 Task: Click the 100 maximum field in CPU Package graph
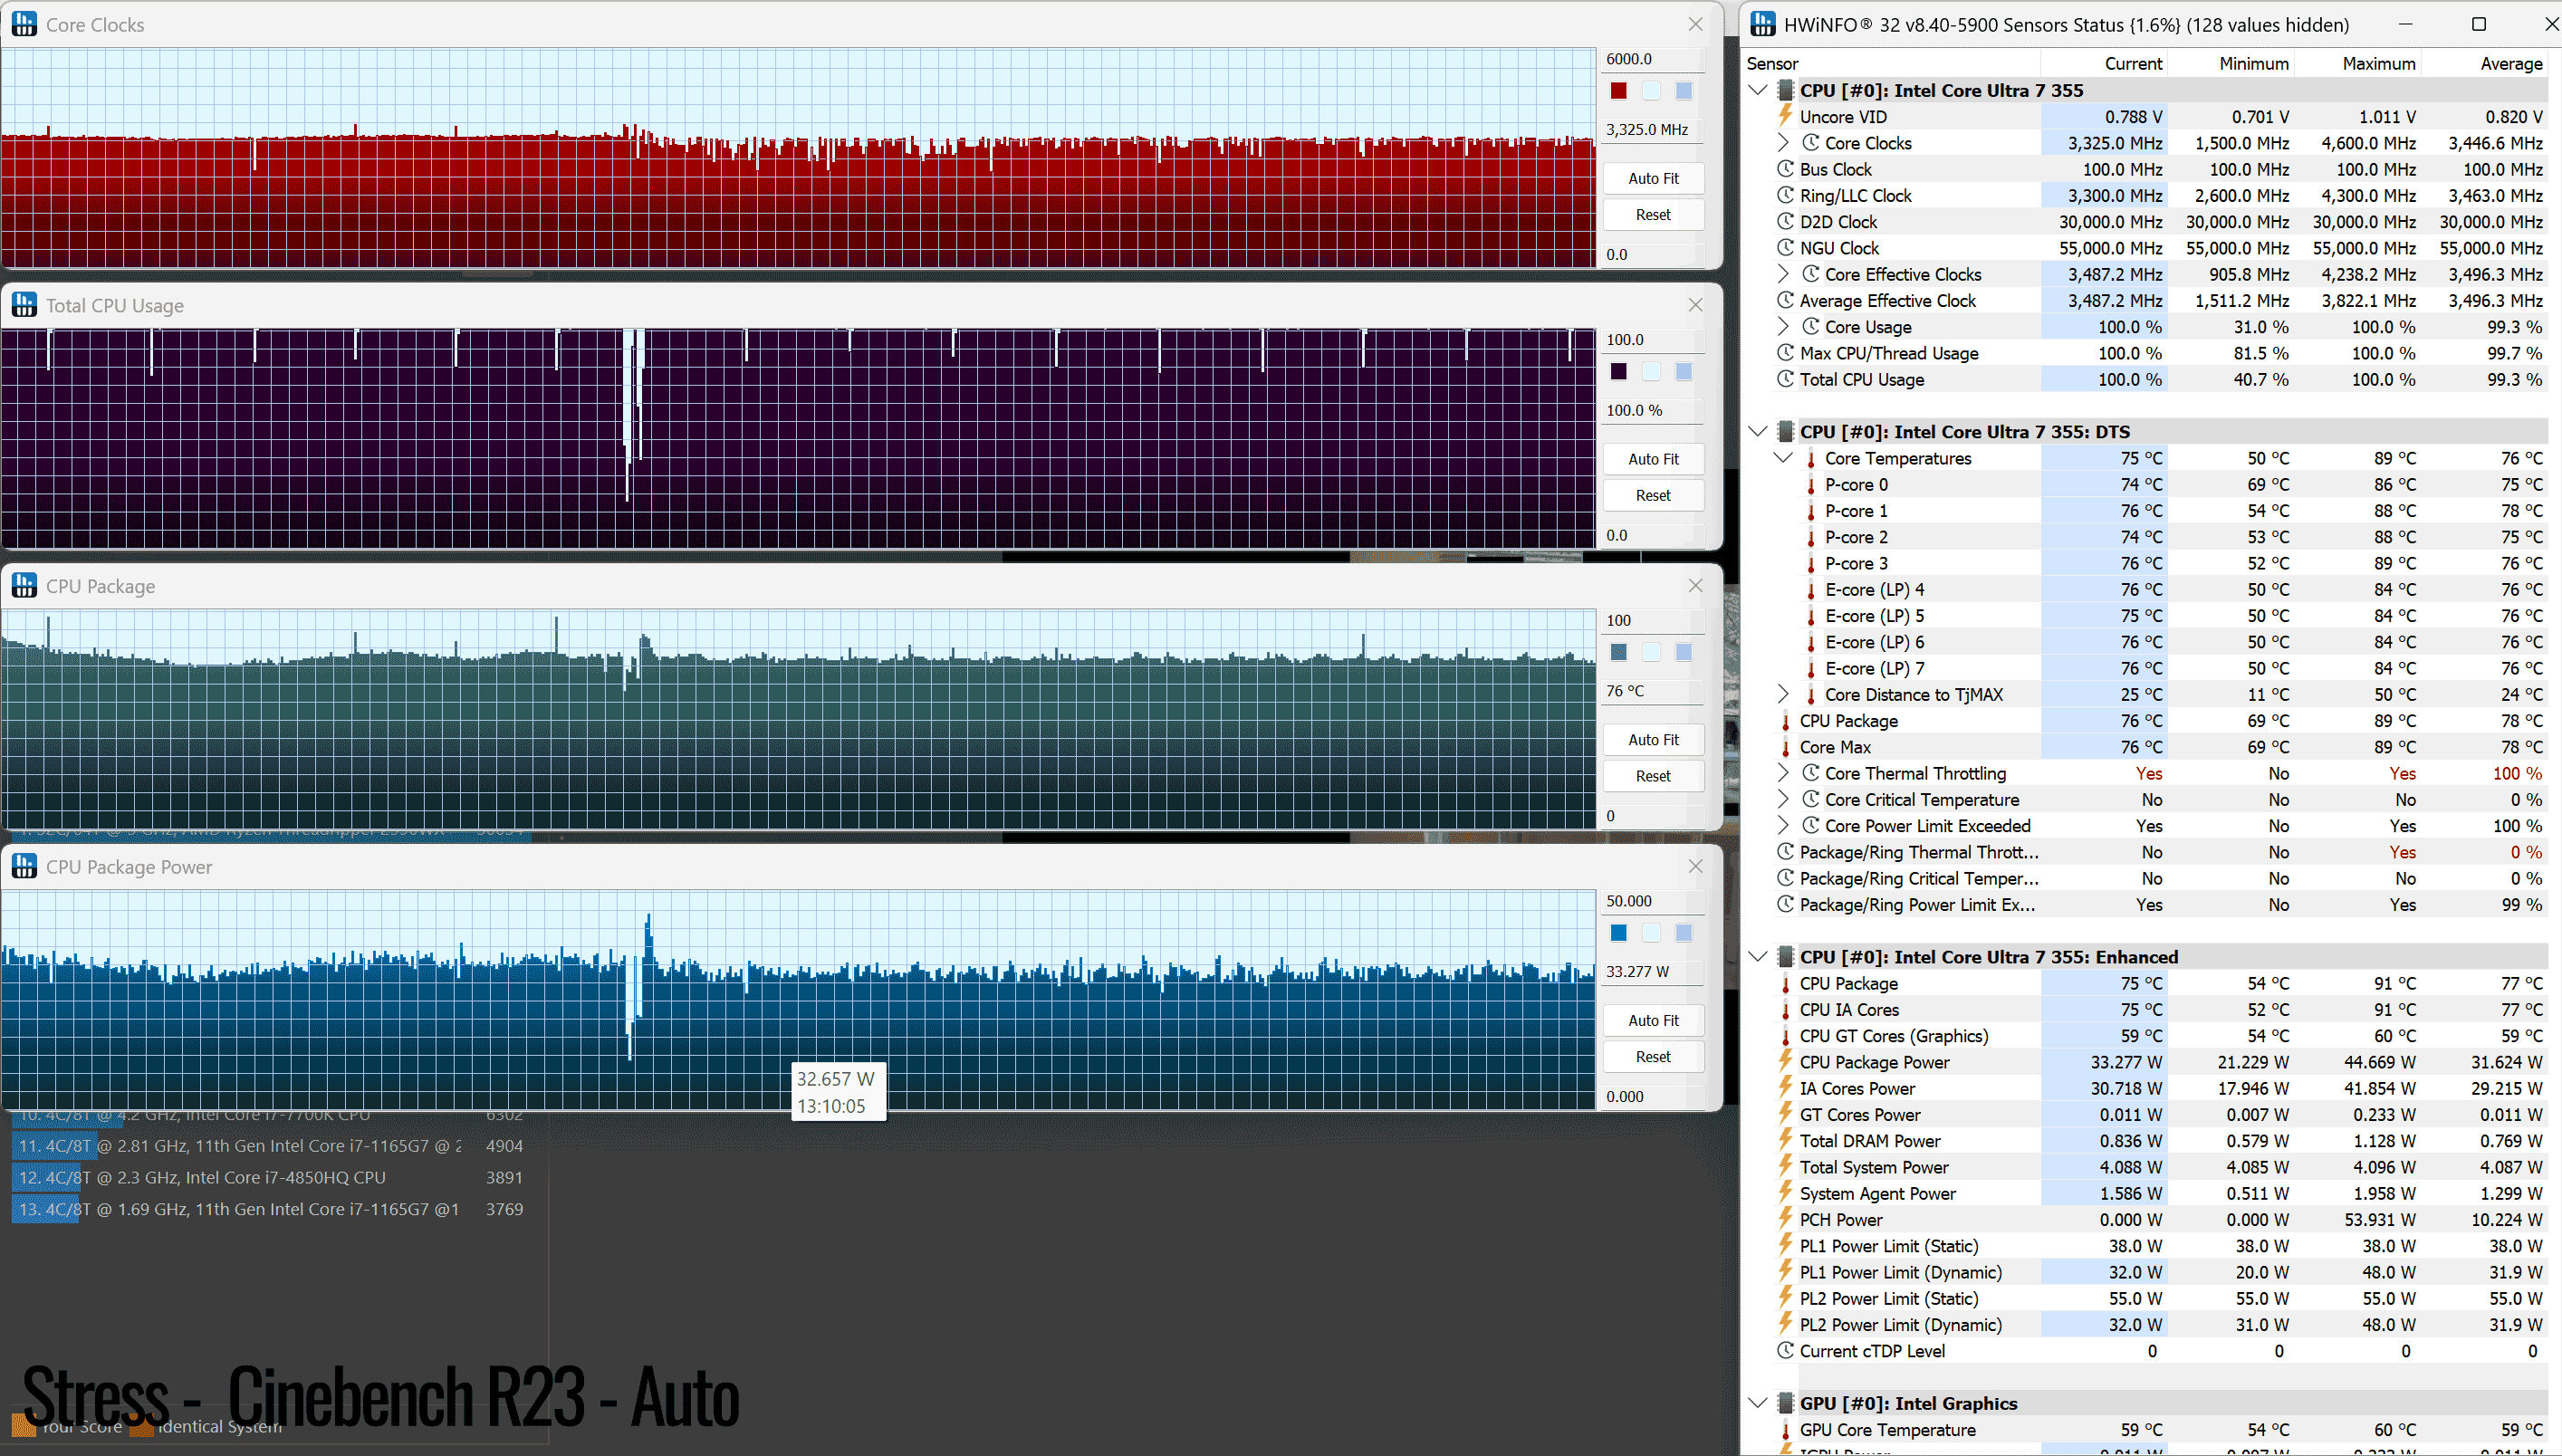(1652, 620)
